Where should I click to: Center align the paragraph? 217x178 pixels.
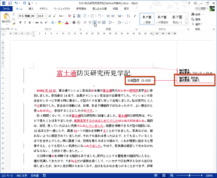point(90,22)
